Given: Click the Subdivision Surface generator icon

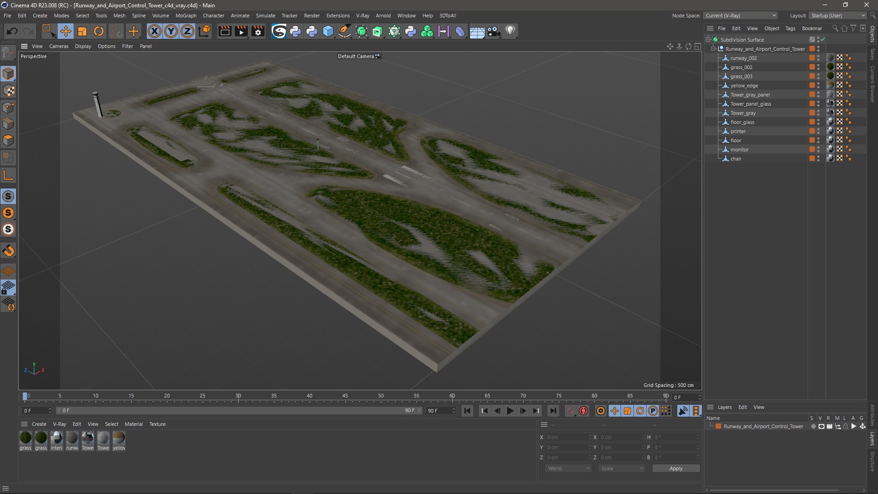Looking at the screenshot, I should [361, 31].
